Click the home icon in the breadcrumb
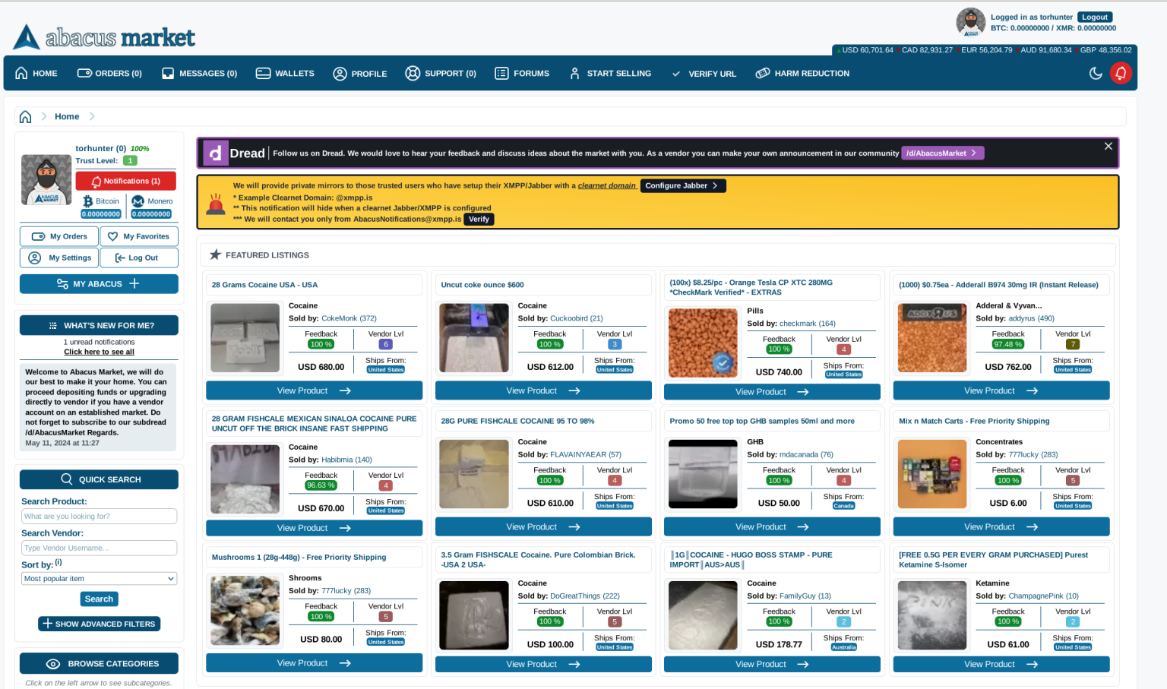This screenshot has height=689, width=1167. click(25, 115)
